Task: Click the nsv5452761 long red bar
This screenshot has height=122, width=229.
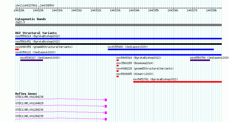Action: 178,82
